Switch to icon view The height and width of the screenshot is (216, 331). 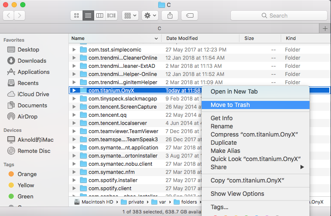click(x=77, y=15)
